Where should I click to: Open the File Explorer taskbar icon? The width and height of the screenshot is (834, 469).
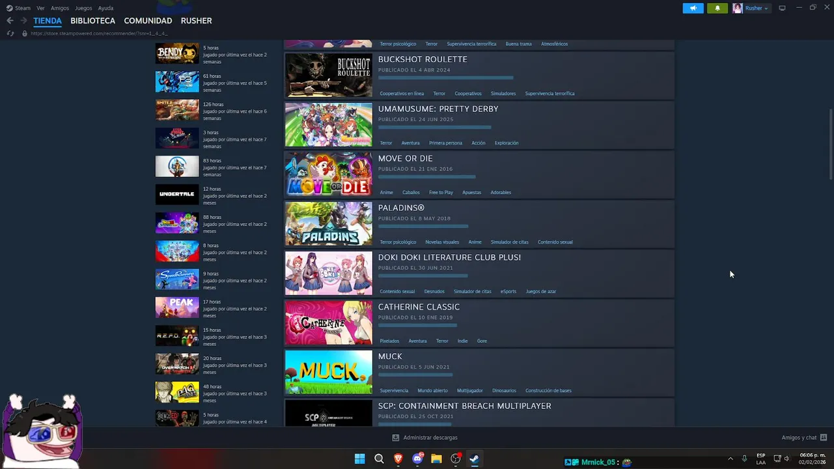pyautogui.click(x=436, y=459)
